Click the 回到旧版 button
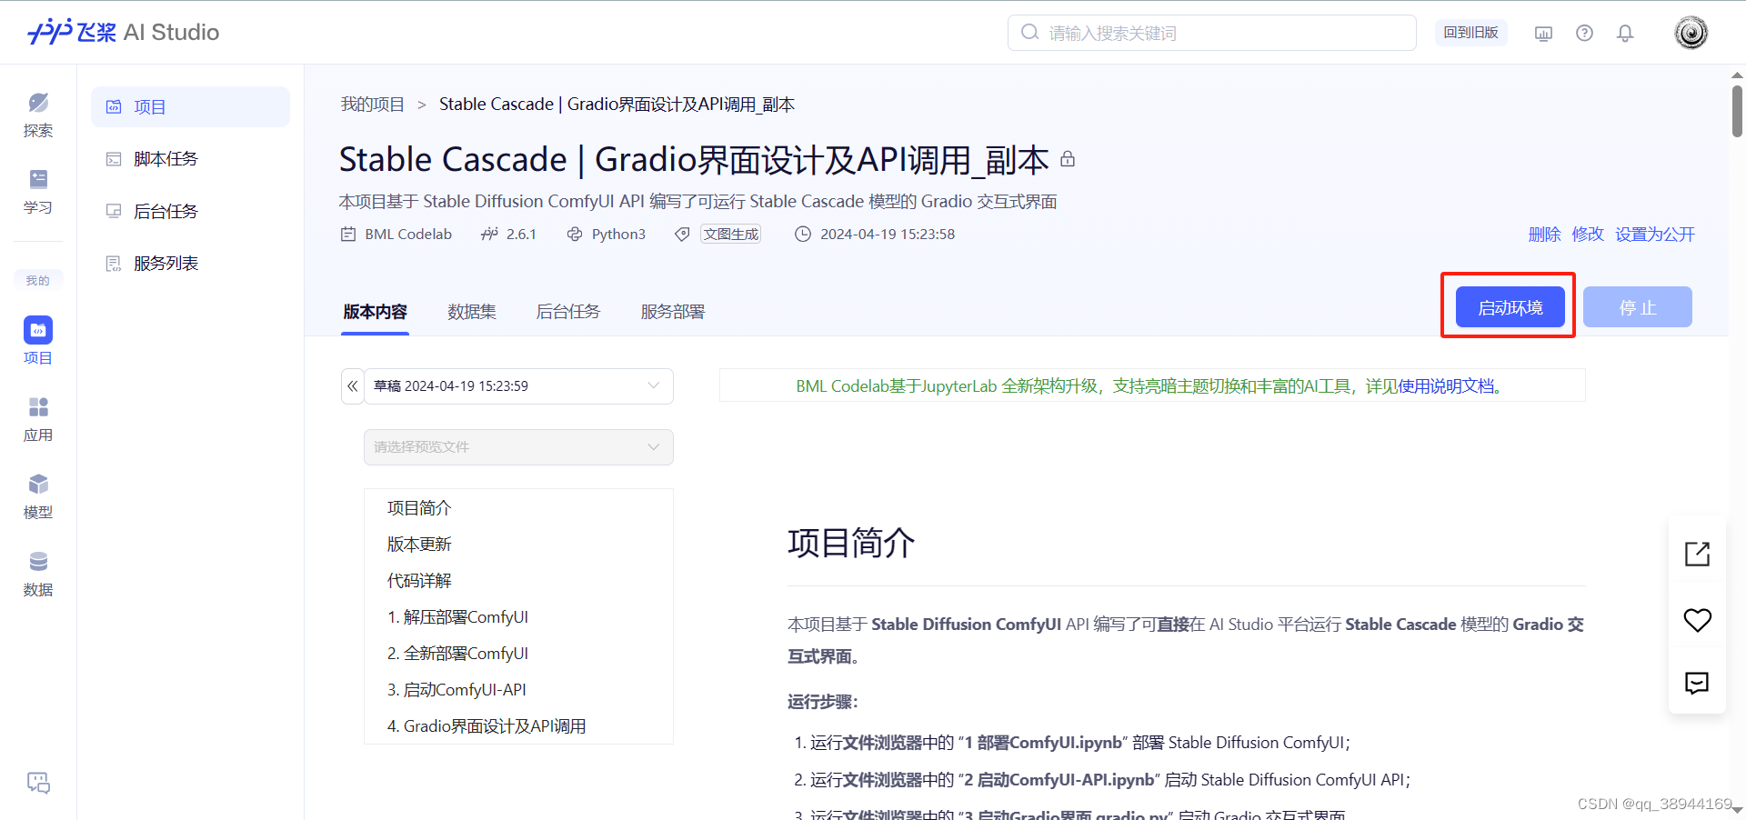The height and width of the screenshot is (820, 1746). tap(1470, 33)
